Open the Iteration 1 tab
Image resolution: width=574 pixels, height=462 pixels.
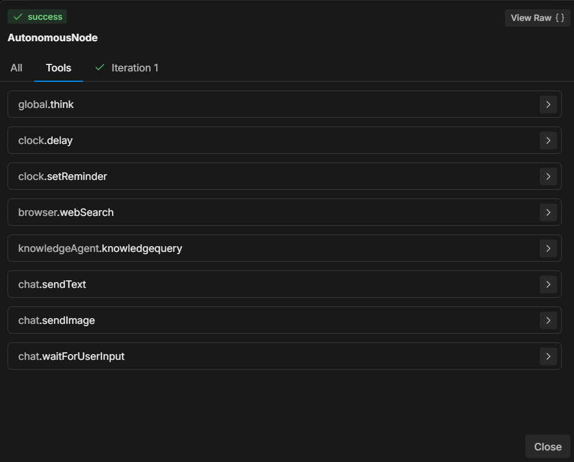[127, 68]
